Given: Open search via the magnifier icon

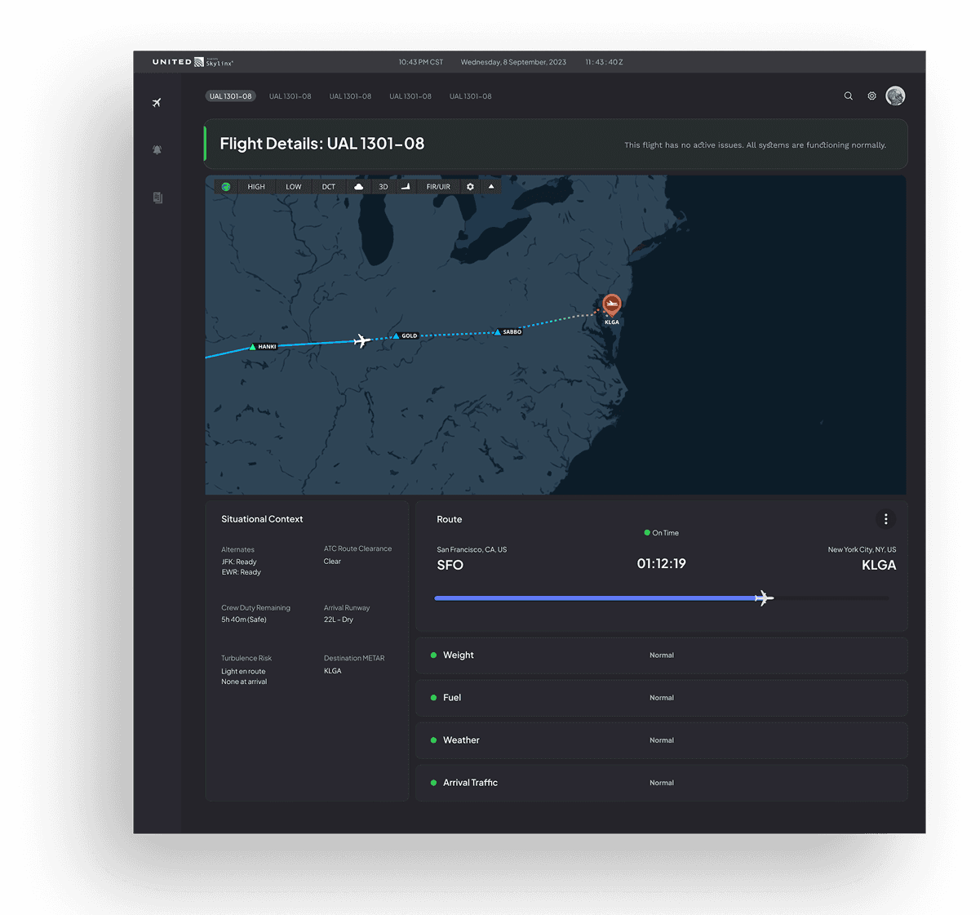Looking at the screenshot, I should coord(848,95).
